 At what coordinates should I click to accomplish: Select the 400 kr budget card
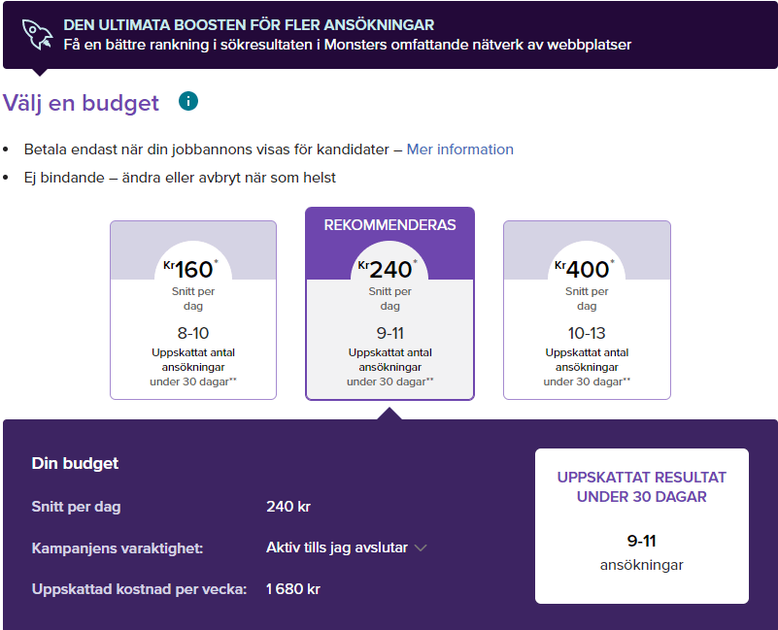[587, 310]
